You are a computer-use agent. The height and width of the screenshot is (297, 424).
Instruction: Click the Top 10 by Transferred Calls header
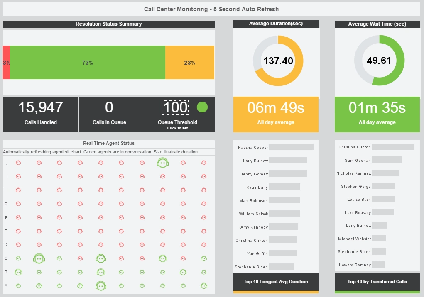click(377, 282)
